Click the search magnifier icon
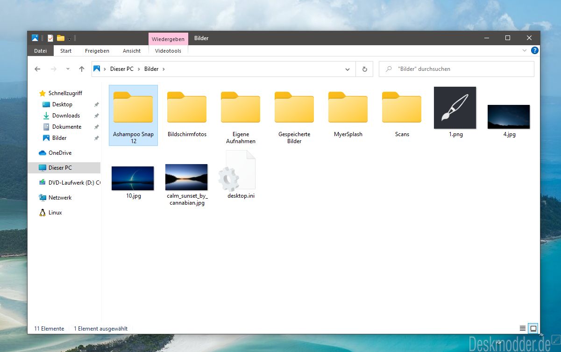The height and width of the screenshot is (352, 561). pyautogui.click(x=389, y=69)
